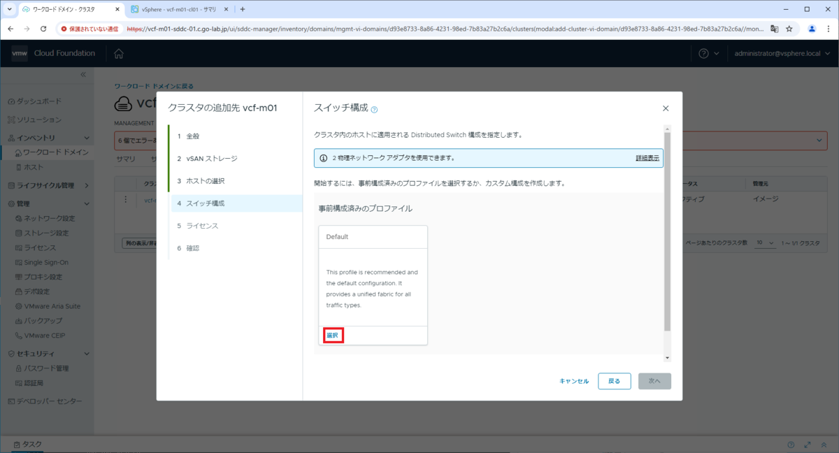Click the info circle icon in banner
839x453 pixels.
324,158
